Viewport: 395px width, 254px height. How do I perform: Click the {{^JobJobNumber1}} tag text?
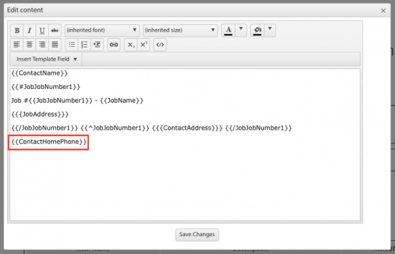coord(115,128)
